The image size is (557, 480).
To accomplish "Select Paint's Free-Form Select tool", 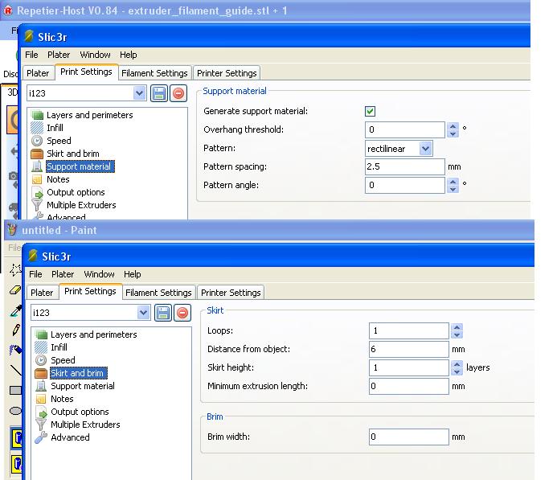I will point(15,270).
